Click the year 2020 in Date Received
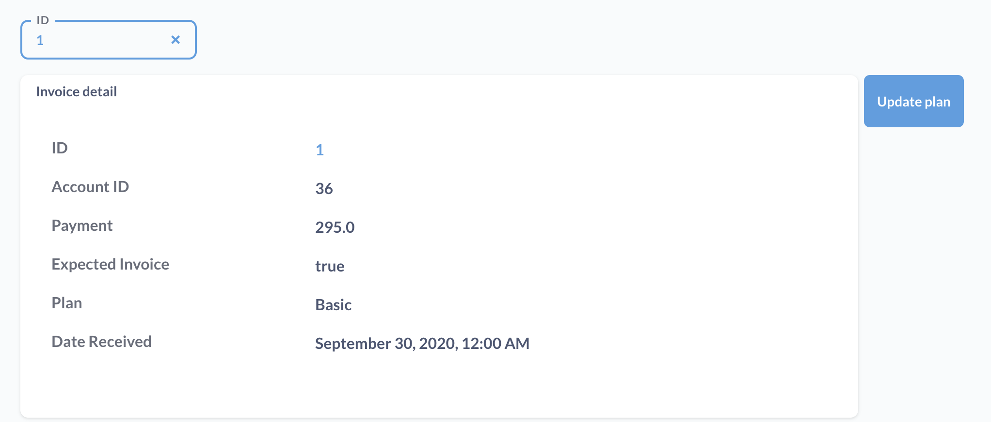The image size is (991, 422). [438, 344]
